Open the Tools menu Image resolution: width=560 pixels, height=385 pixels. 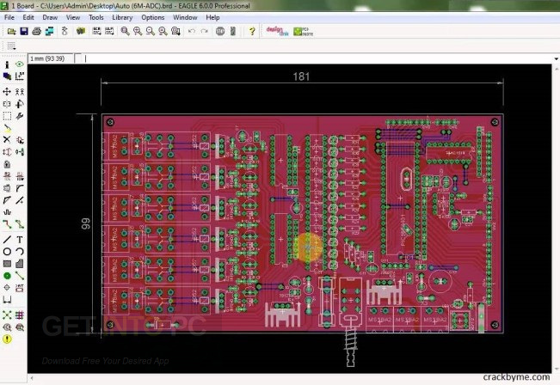tap(96, 17)
